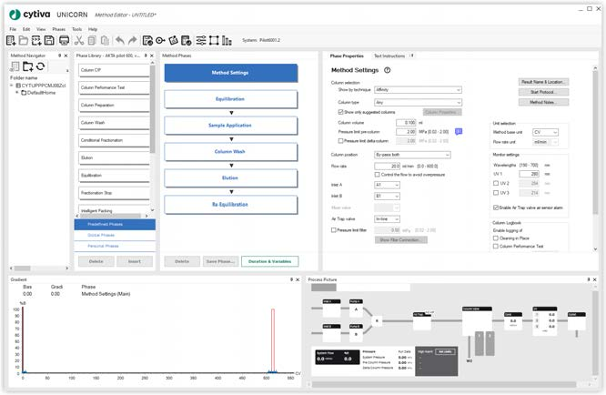The height and width of the screenshot is (395, 606).
Task: Close the Gradient panel
Action: (298, 279)
